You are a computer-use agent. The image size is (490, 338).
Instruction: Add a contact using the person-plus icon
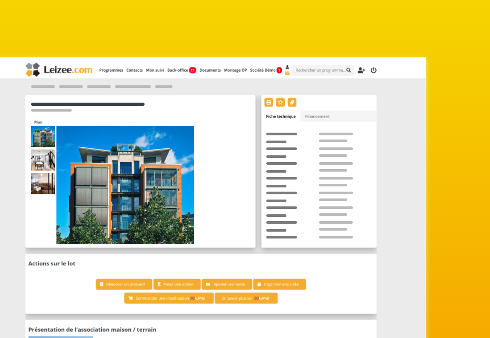pyautogui.click(x=361, y=69)
